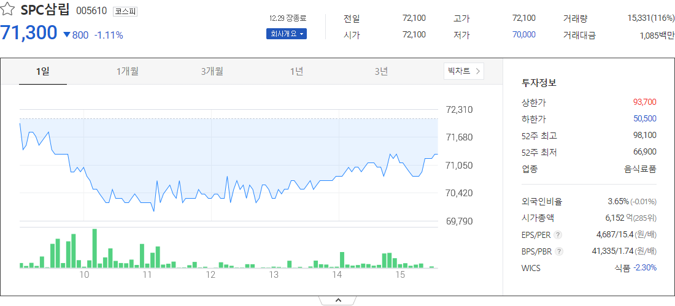The image size is (675, 306).
Task: Open the BPS/PBR help question mark
Action: pyautogui.click(x=558, y=251)
